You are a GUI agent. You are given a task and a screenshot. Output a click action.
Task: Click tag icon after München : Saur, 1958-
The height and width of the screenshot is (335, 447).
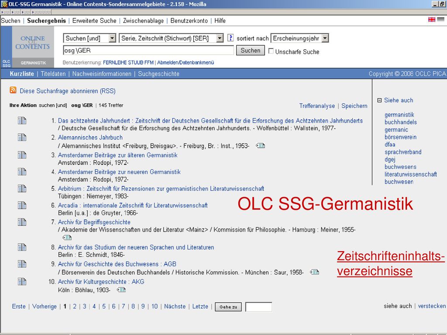tap(314, 272)
